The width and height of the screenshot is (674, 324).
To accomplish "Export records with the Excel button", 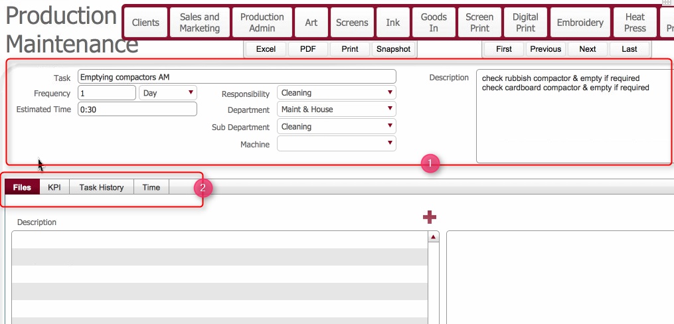I will click(x=266, y=49).
